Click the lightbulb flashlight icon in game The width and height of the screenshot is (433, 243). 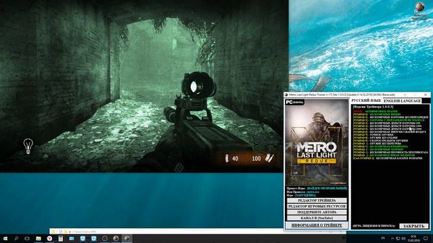pos(28,146)
